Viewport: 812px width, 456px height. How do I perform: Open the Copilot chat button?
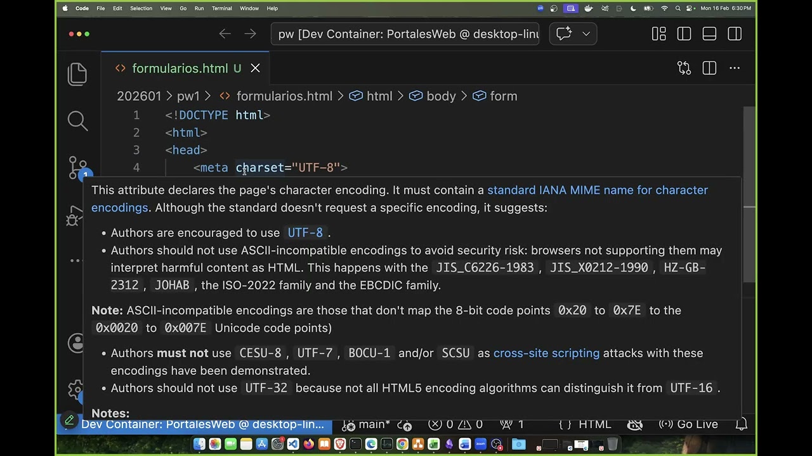[x=564, y=34]
